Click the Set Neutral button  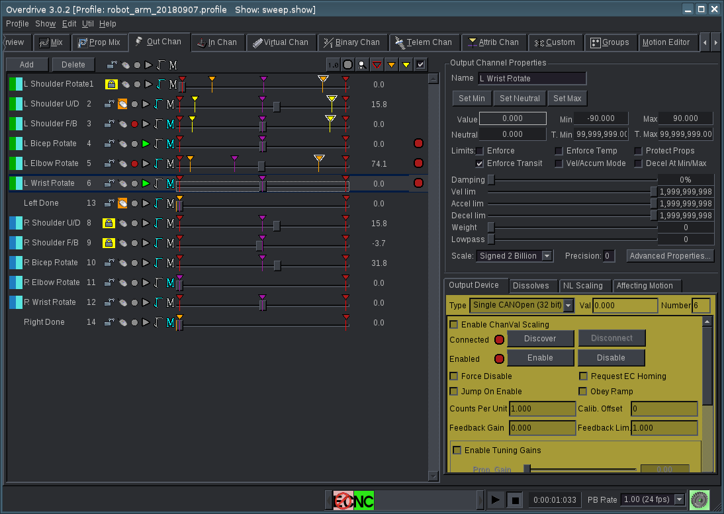click(520, 99)
